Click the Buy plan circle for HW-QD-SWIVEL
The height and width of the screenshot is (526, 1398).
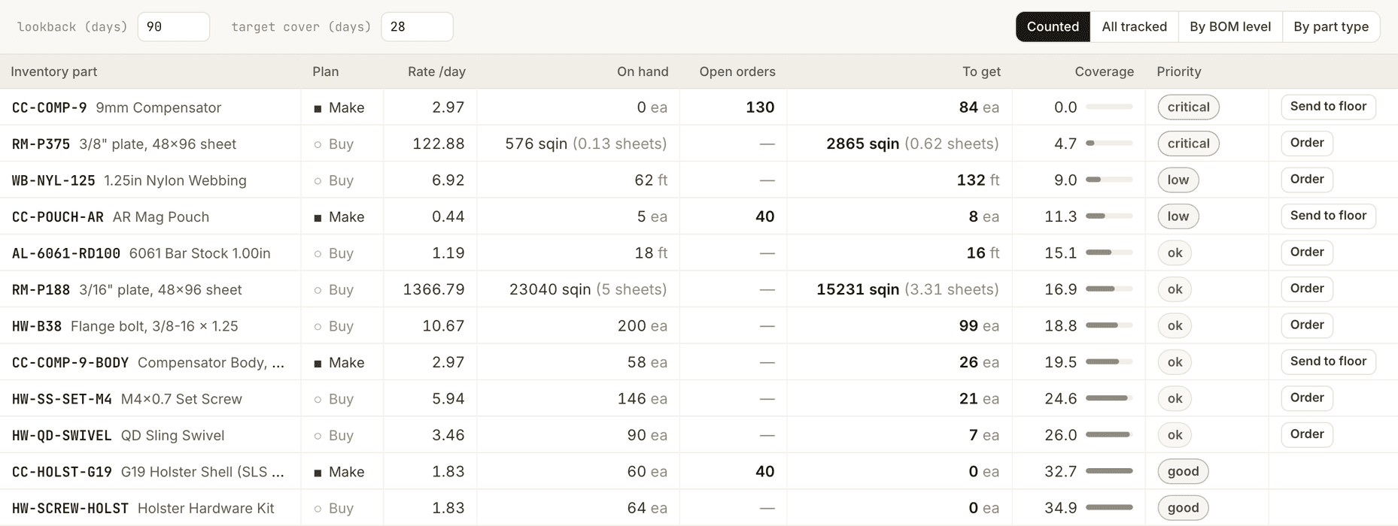(x=318, y=436)
